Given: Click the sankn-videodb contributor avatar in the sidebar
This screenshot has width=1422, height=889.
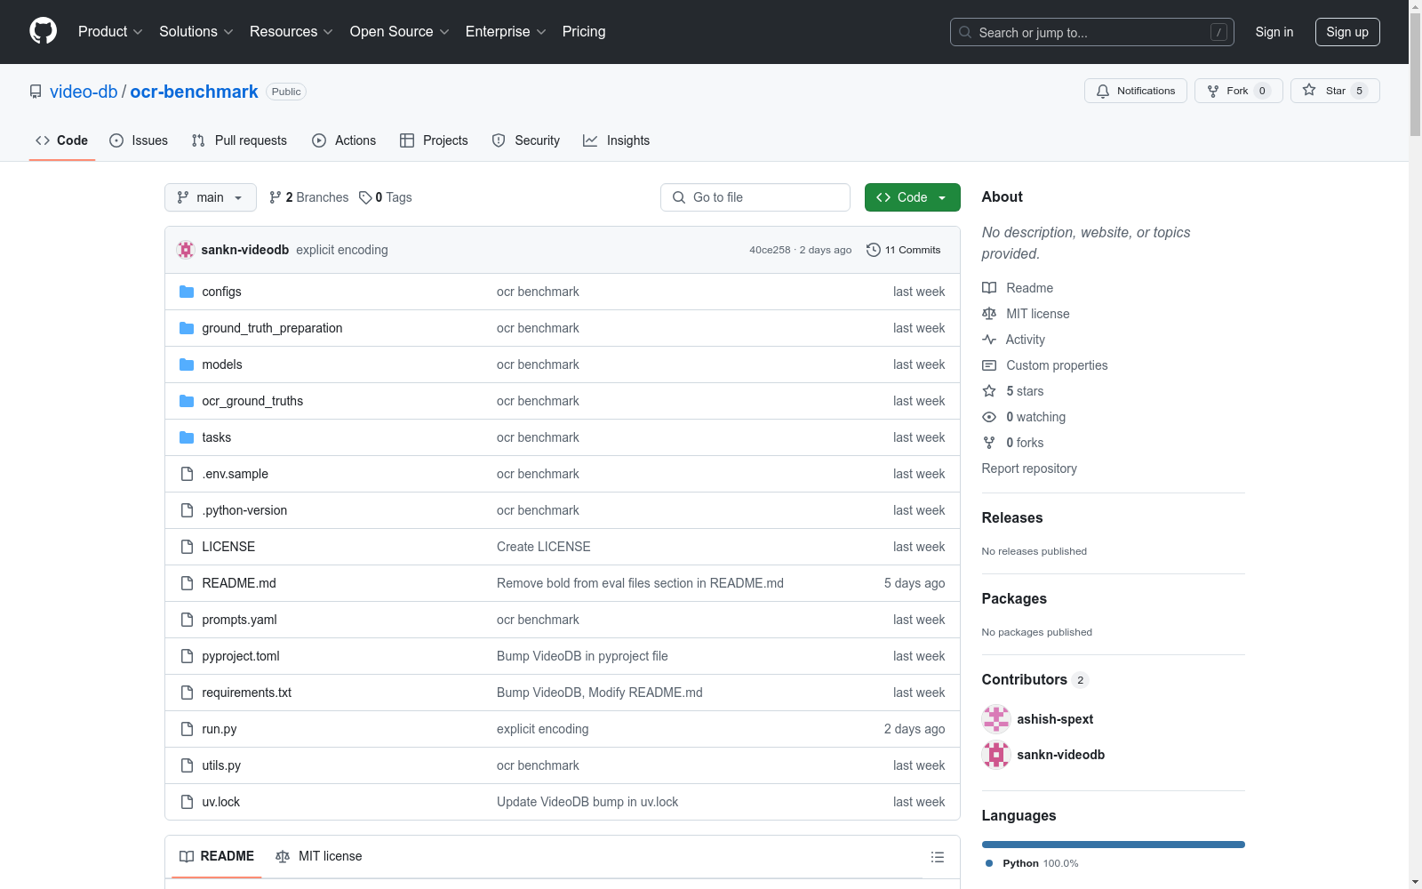Looking at the screenshot, I should point(996,755).
